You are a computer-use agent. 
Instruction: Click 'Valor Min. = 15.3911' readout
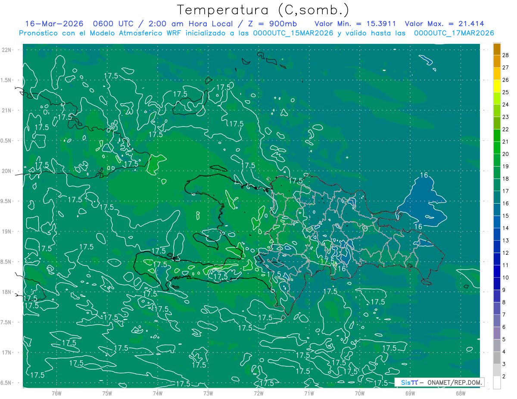[355, 24]
